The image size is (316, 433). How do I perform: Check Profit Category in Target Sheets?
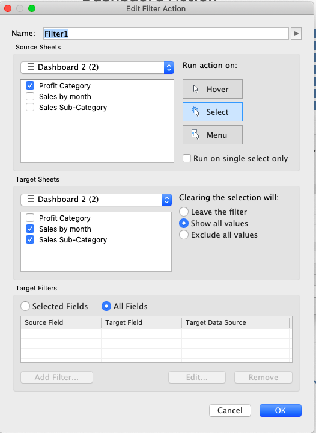click(30, 218)
